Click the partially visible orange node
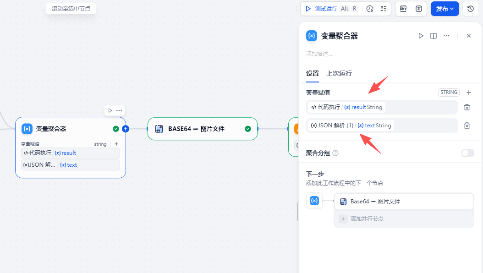483x273 pixels. pos(294,137)
